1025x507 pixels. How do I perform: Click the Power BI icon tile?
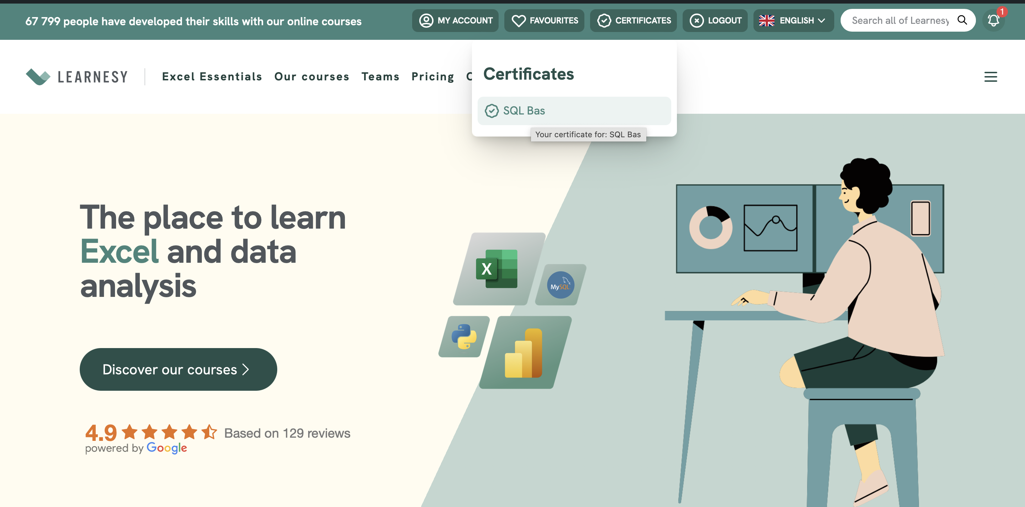click(525, 352)
